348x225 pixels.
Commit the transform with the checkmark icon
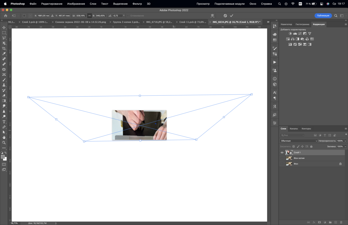(x=232, y=16)
